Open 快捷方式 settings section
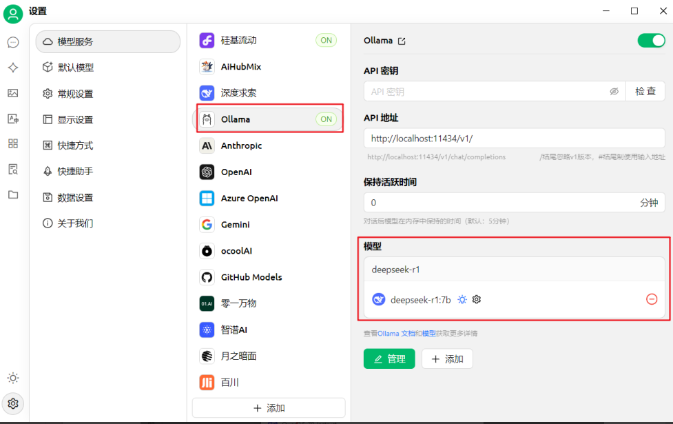 (107, 145)
